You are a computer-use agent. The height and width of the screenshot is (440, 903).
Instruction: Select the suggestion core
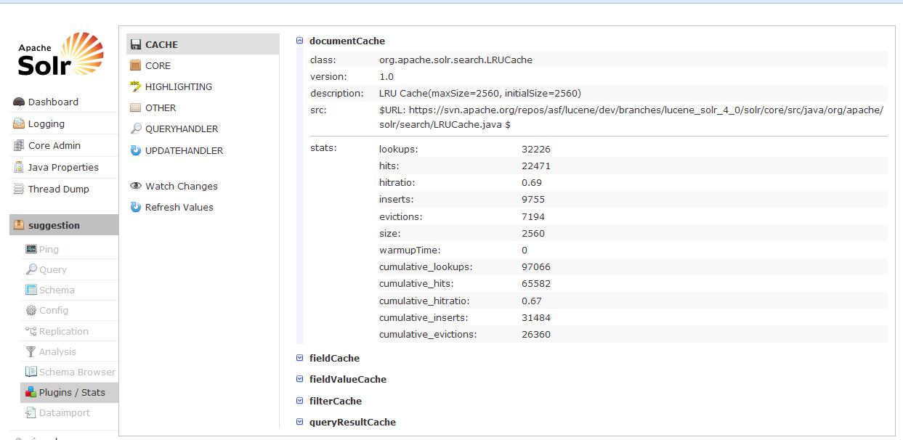click(x=54, y=225)
